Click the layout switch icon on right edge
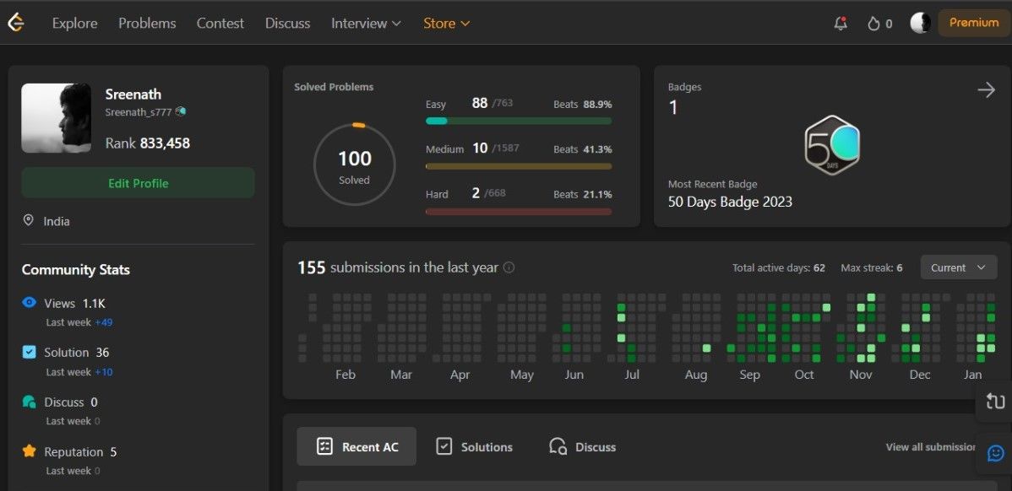 pos(995,402)
